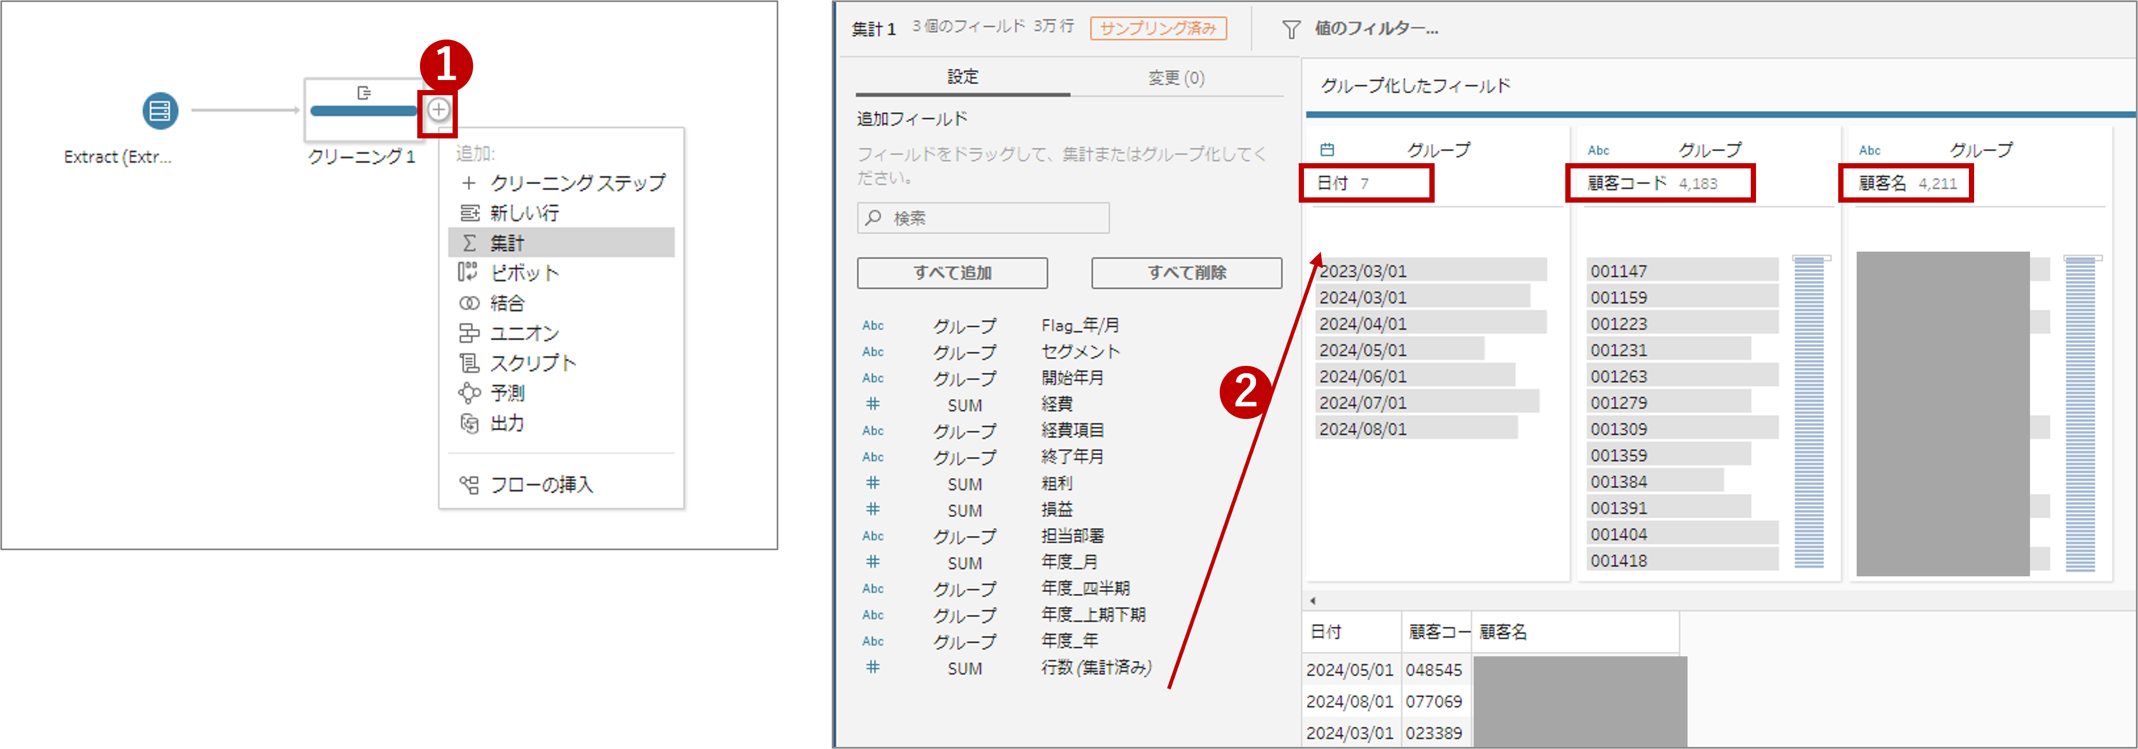Open SUM dropdown for 損益
This screenshot has width=2138, height=749.
pyautogui.click(x=965, y=510)
